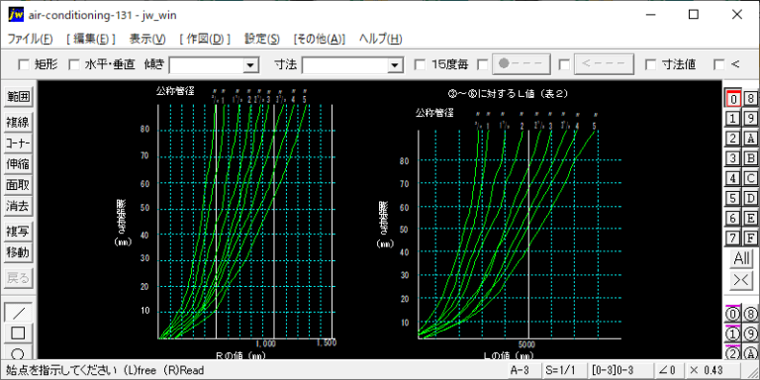The width and height of the screenshot is (760, 380).
Task: Click the 戻る undo button
Action: click(18, 278)
